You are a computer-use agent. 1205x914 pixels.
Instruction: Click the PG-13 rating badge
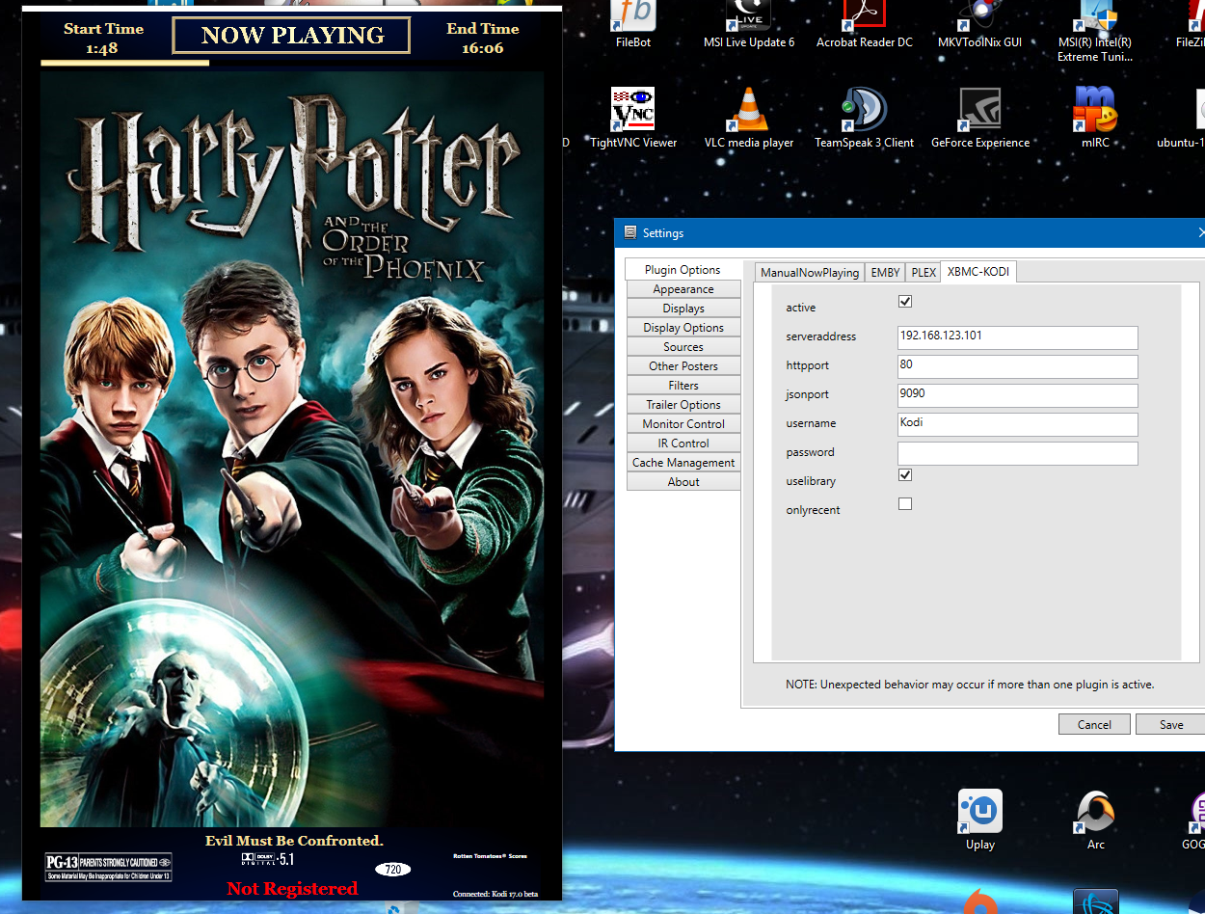point(109,867)
